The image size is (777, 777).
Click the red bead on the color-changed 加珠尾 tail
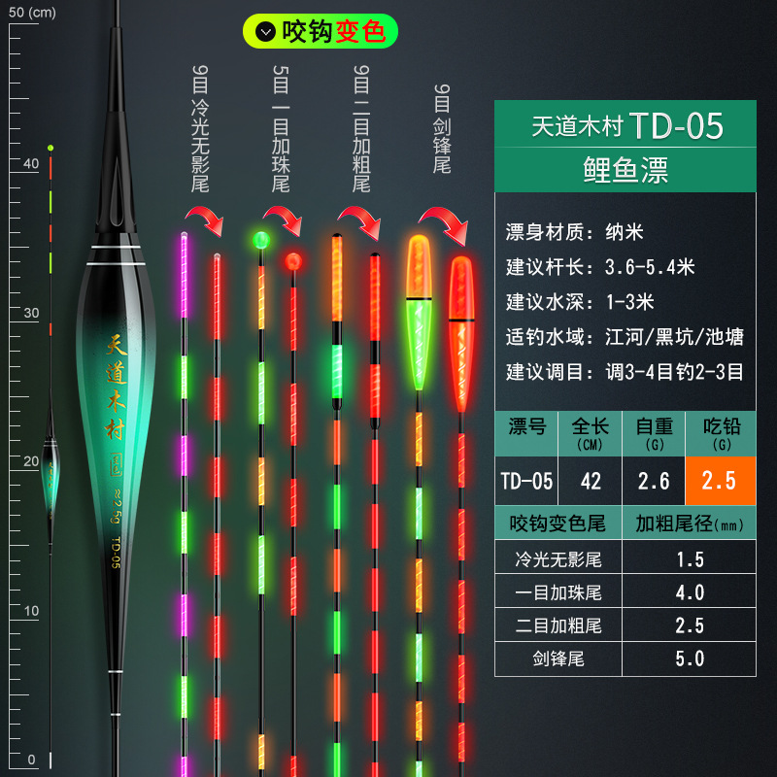click(x=293, y=261)
